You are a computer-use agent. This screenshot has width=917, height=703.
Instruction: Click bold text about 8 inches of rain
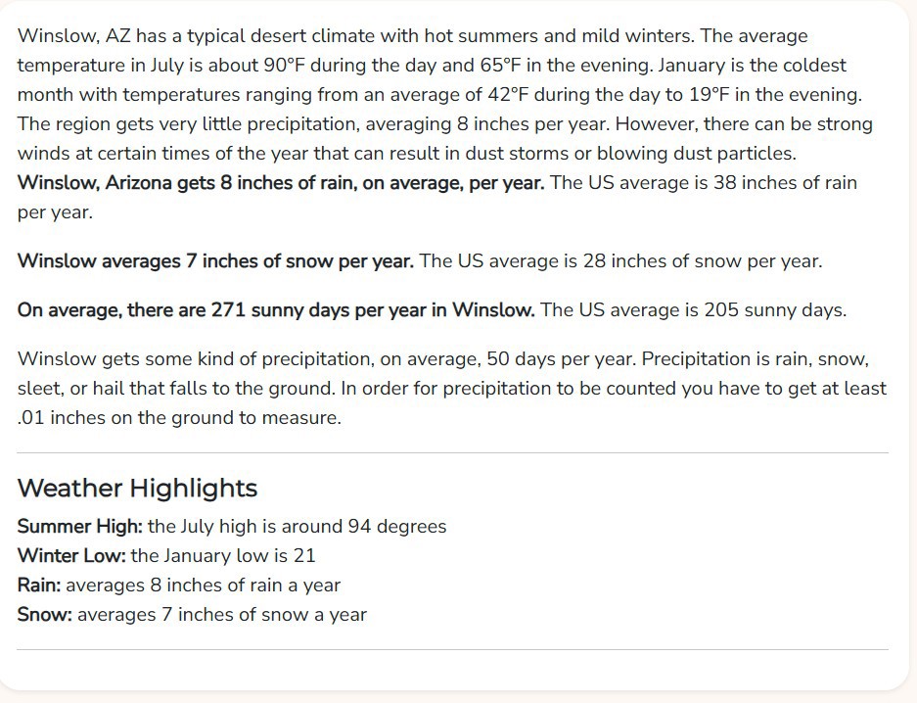click(x=281, y=183)
